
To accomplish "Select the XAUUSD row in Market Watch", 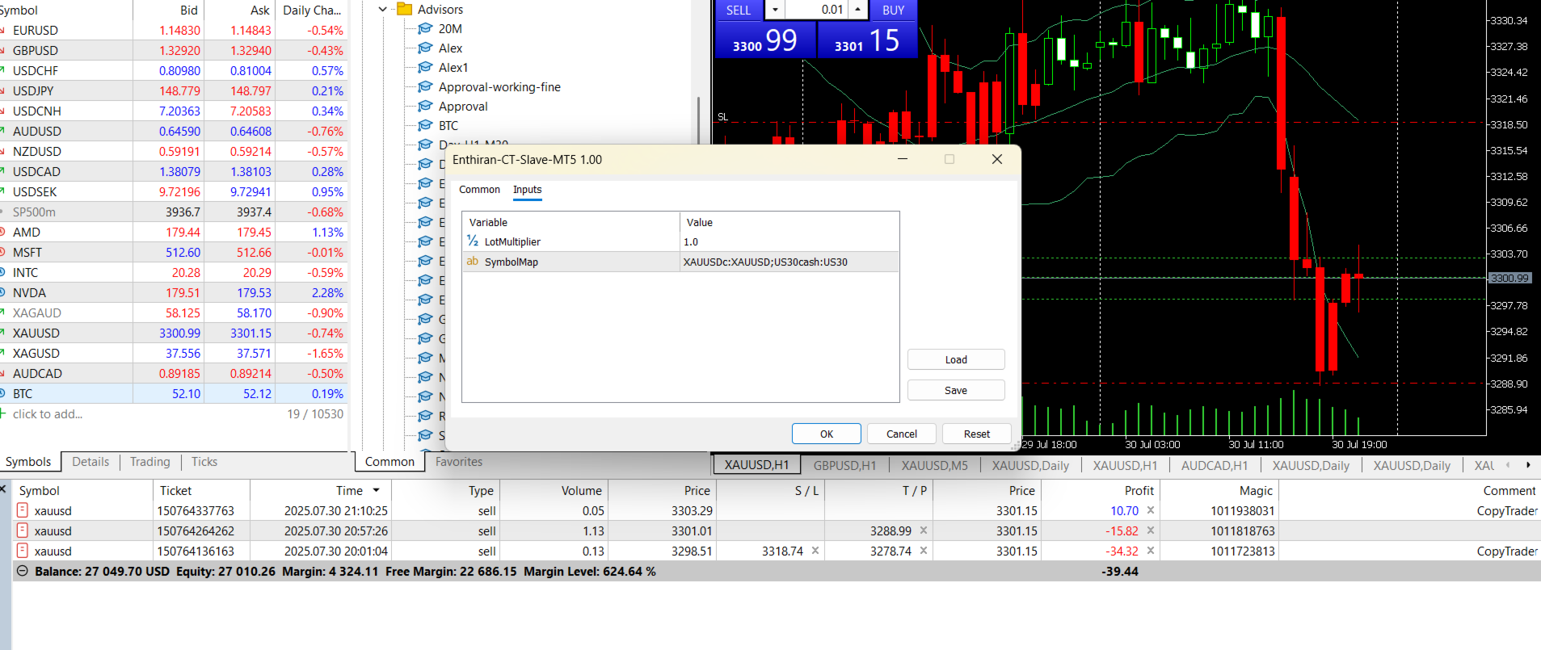I will click(x=174, y=333).
